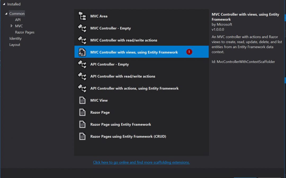Select the Razor Page file icon

tap(82, 113)
